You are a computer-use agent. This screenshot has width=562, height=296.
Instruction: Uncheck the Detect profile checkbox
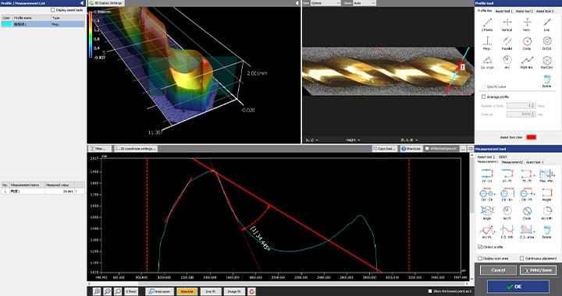pyautogui.click(x=480, y=247)
